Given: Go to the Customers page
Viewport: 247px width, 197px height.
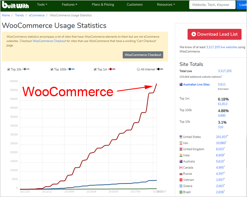Looking at the screenshot, I should (x=135, y=5).
